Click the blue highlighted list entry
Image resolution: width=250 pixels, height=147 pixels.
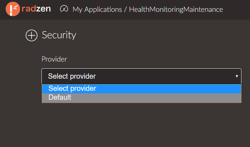pyautogui.click(x=141, y=89)
